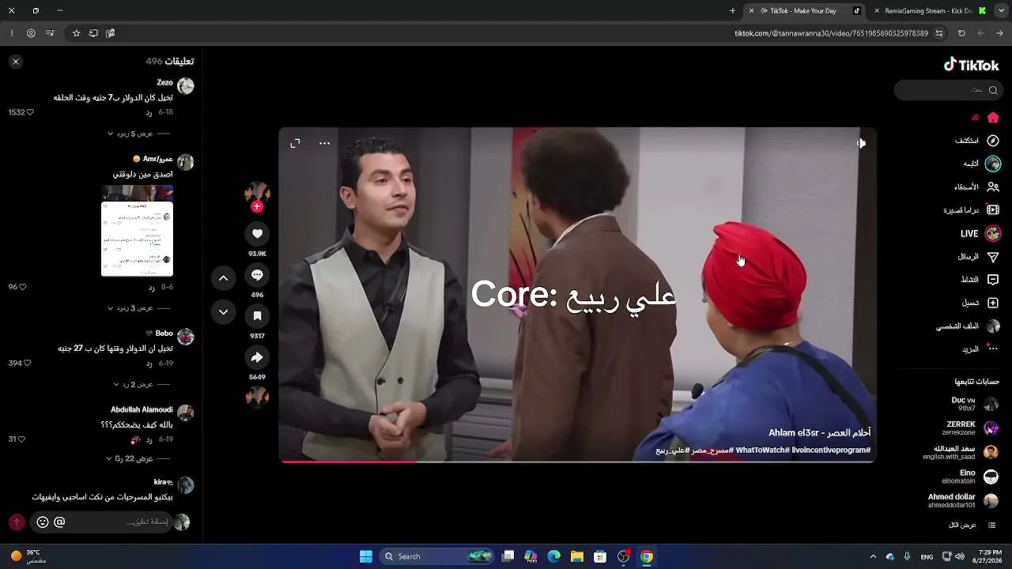Expand the video to fullscreen
The width and height of the screenshot is (1012, 569).
coord(295,143)
